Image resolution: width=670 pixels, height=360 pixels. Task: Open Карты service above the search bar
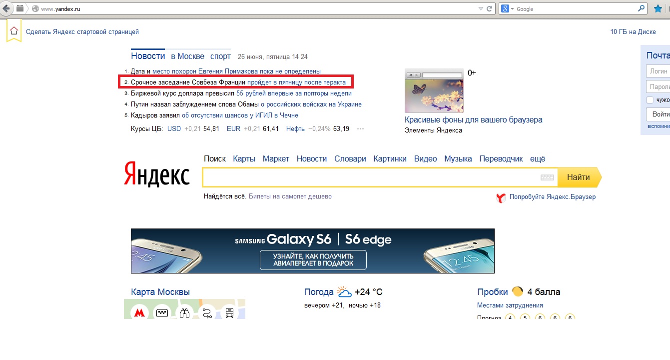tap(244, 158)
